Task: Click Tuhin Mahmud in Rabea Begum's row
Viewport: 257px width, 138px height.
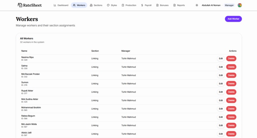Action: click(128, 117)
